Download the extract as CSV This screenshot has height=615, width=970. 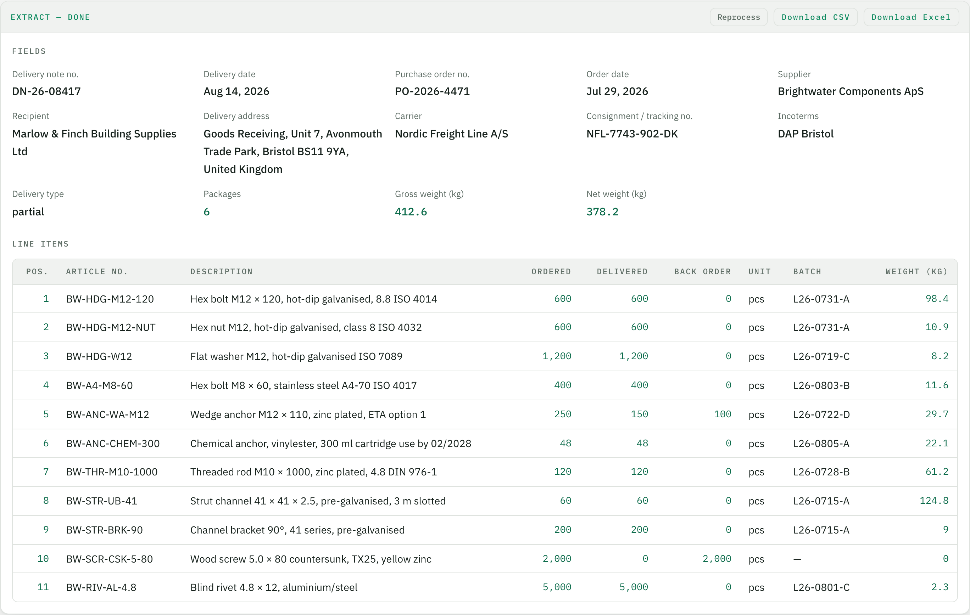[815, 17]
